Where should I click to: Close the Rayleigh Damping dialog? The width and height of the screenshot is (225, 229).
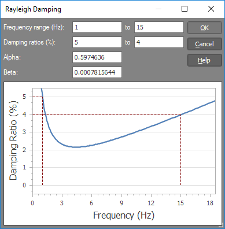(211, 9)
